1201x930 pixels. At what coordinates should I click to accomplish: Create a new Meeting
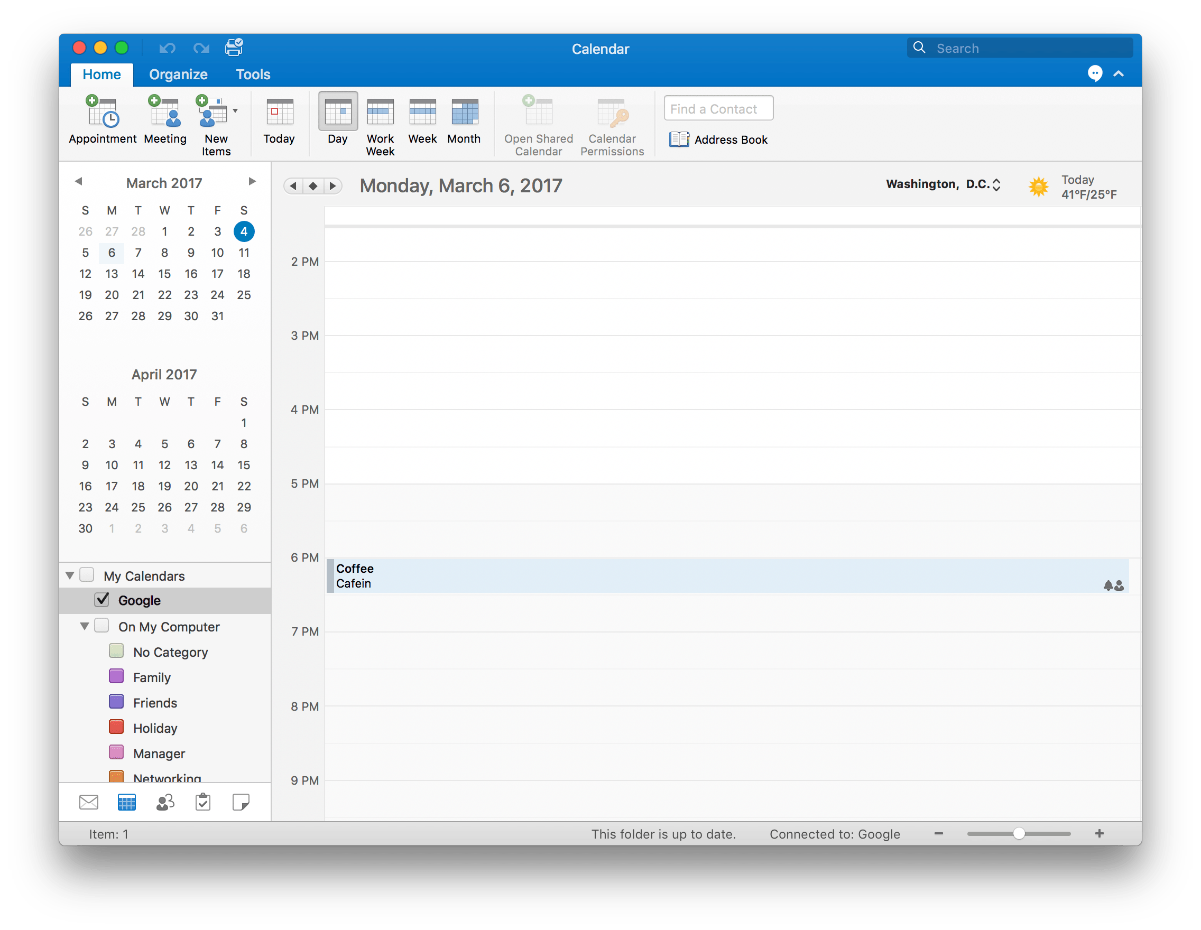click(164, 121)
